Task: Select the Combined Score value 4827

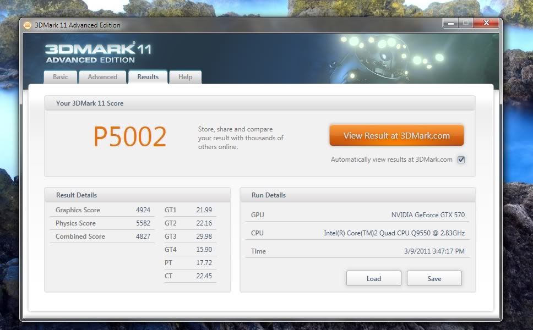Action: [x=143, y=237]
